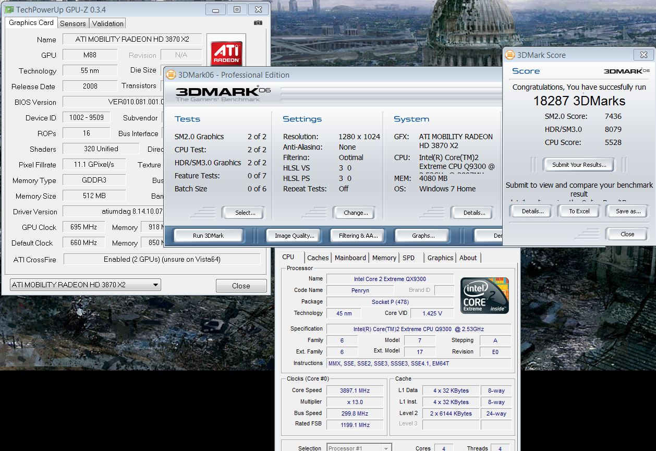Click the GPU-Z Name field value
Image resolution: width=656 pixels, height=451 pixels.
[132, 39]
